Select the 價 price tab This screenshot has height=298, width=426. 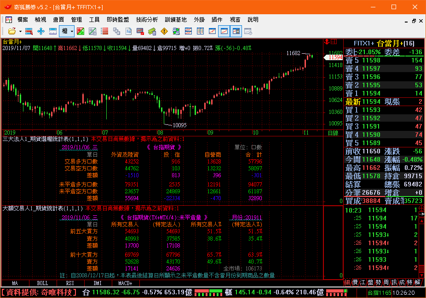pos(355,282)
